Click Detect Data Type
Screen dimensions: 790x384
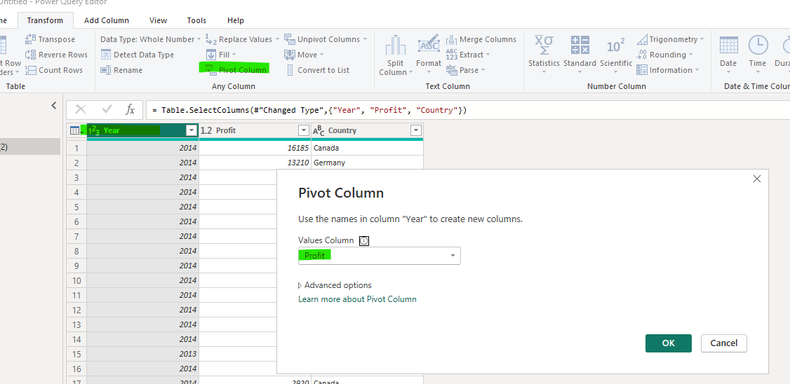click(x=138, y=55)
